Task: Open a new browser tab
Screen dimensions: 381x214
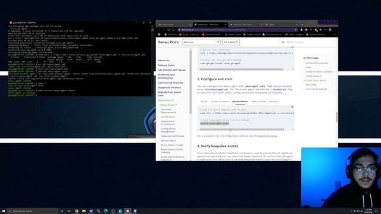Action: click(302, 24)
